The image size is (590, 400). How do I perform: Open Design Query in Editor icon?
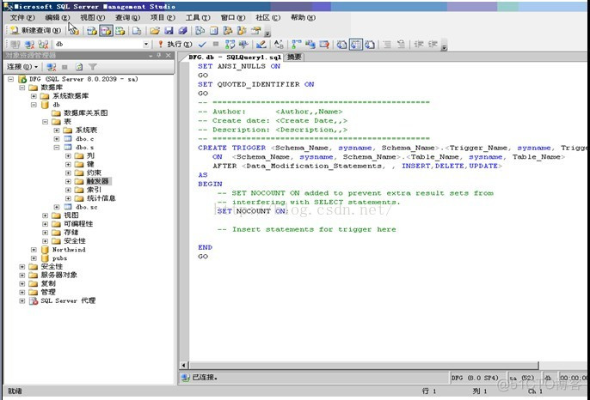pyautogui.click(x=261, y=45)
